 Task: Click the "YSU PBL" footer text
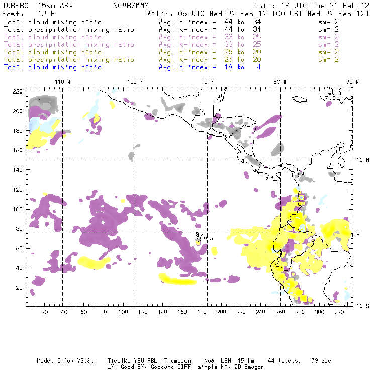tap(145, 361)
